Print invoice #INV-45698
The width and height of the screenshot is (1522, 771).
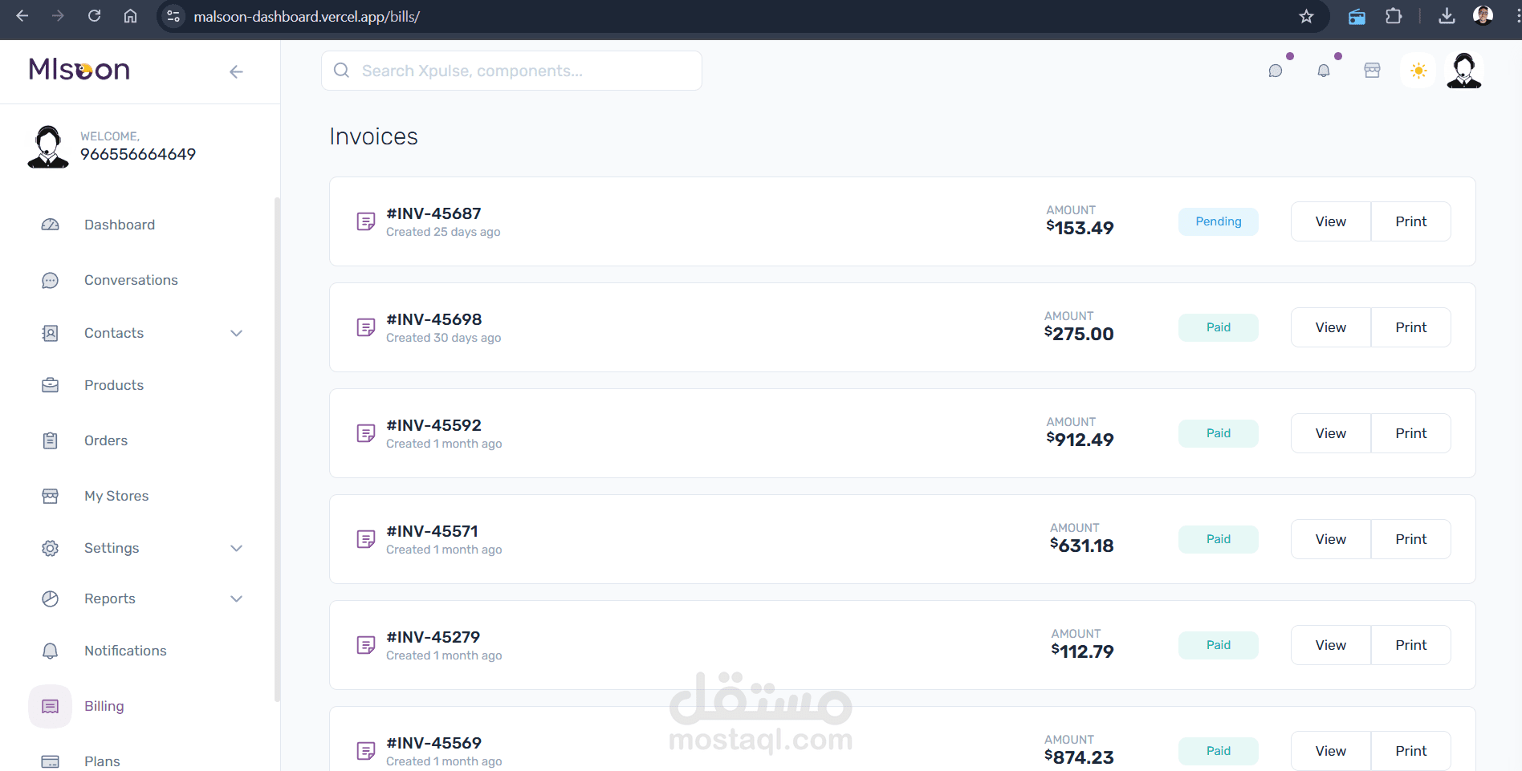(1410, 327)
